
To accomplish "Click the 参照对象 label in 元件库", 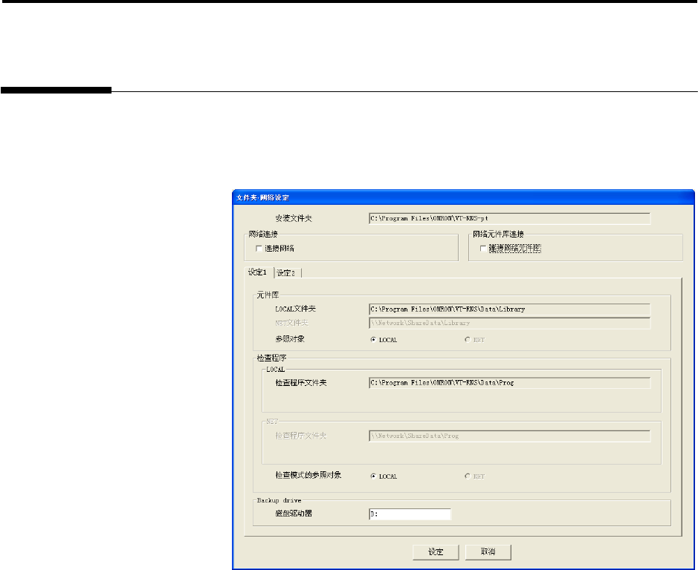I will (290, 339).
